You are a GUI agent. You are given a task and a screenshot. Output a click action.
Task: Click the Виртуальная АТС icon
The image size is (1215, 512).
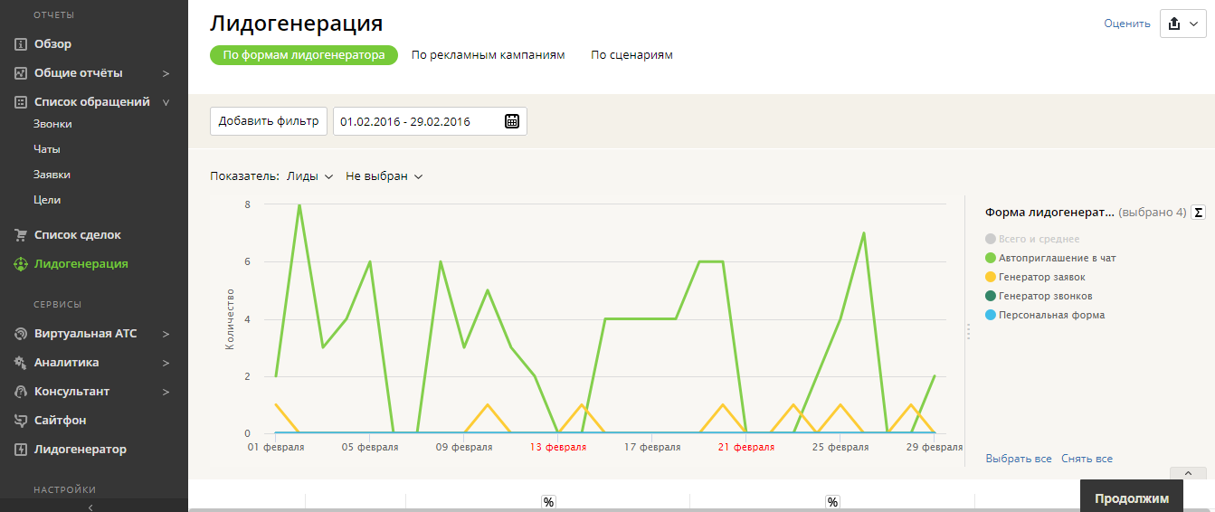[x=20, y=334]
